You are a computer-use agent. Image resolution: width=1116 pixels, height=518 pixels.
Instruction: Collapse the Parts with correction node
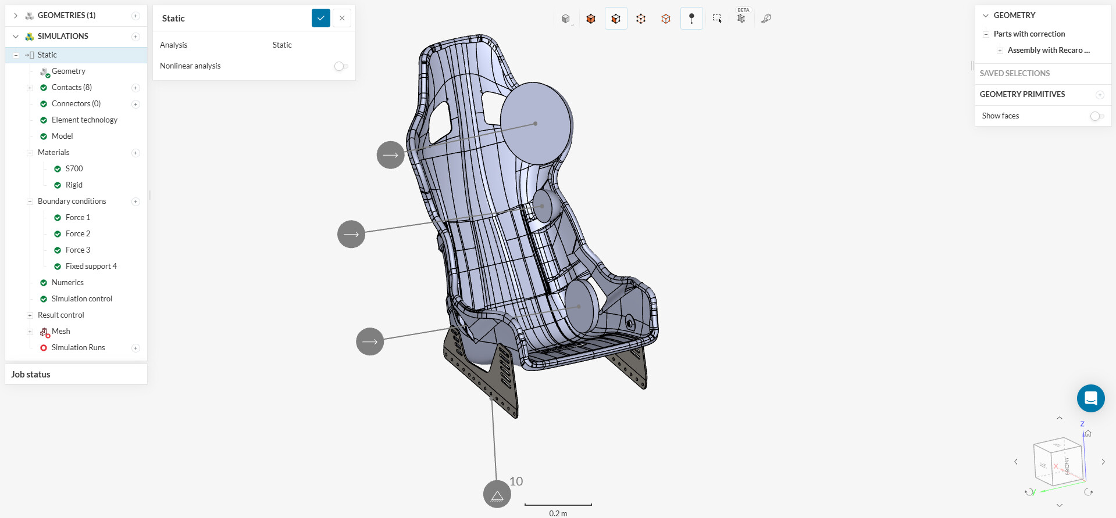point(986,34)
